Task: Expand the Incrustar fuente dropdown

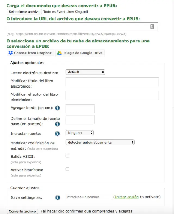Action: click(x=79, y=133)
